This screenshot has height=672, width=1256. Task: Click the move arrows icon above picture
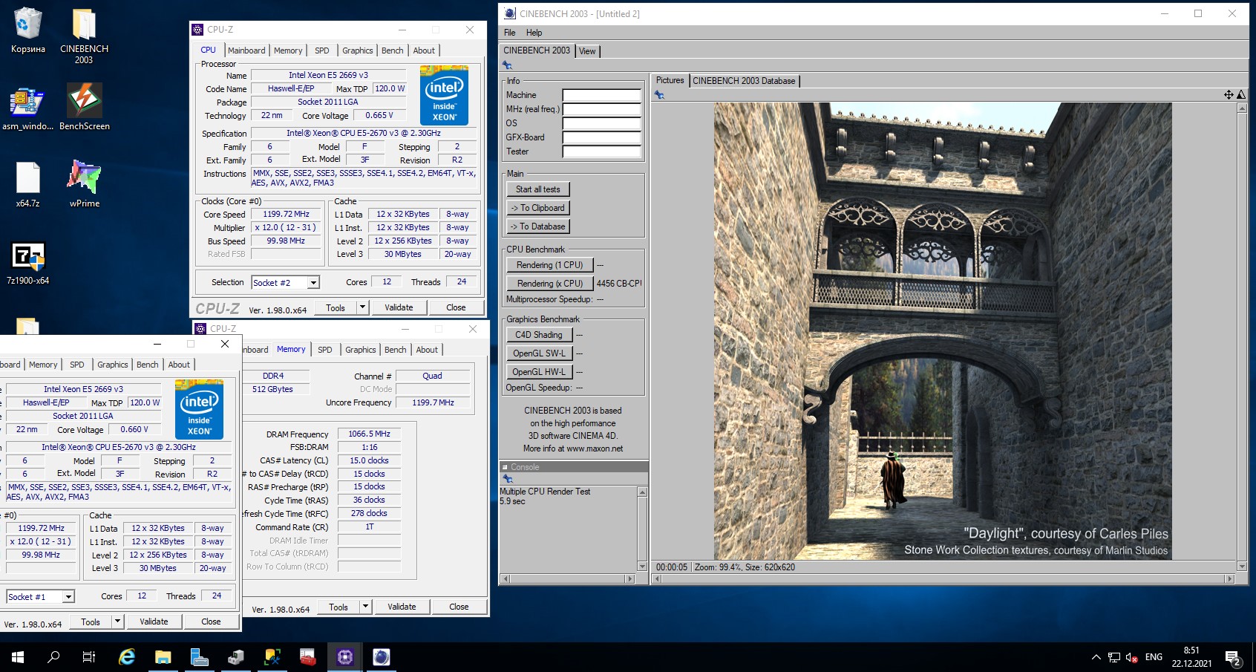(x=1229, y=95)
